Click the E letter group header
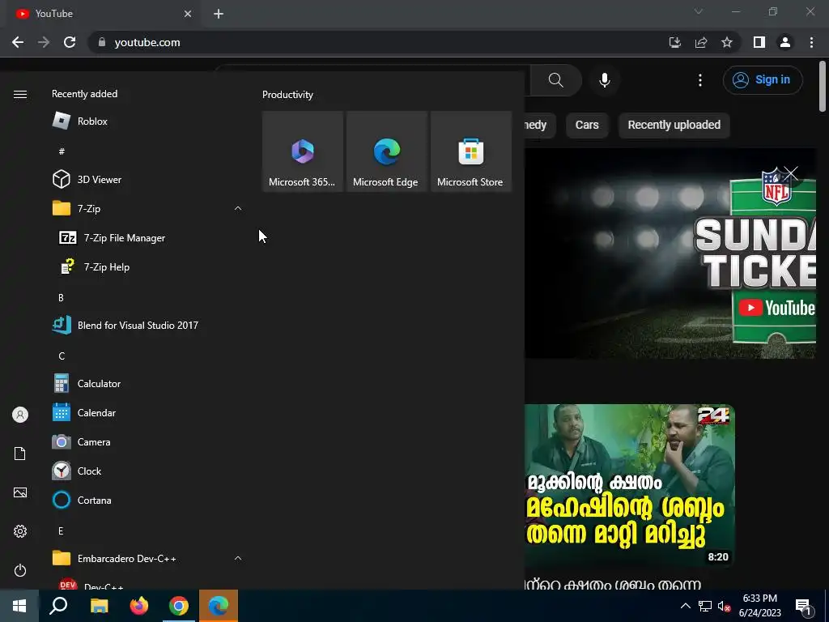 coord(61,530)
